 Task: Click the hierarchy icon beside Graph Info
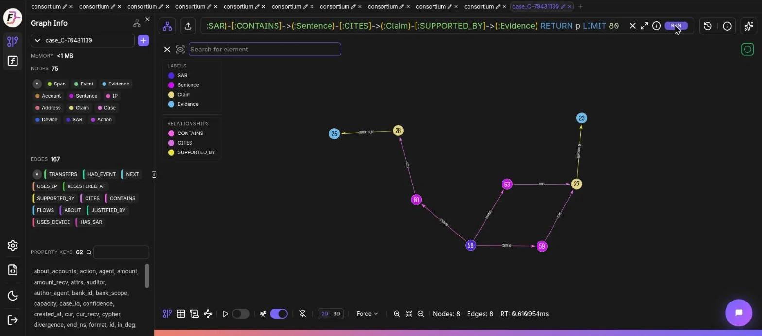pos(137,23)
